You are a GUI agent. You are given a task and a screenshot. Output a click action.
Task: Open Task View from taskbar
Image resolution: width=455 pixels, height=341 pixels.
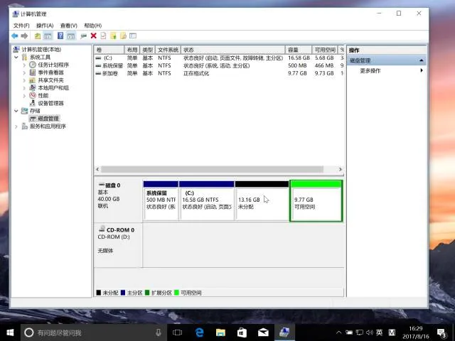pyautogui.click(x=177, y=332)
